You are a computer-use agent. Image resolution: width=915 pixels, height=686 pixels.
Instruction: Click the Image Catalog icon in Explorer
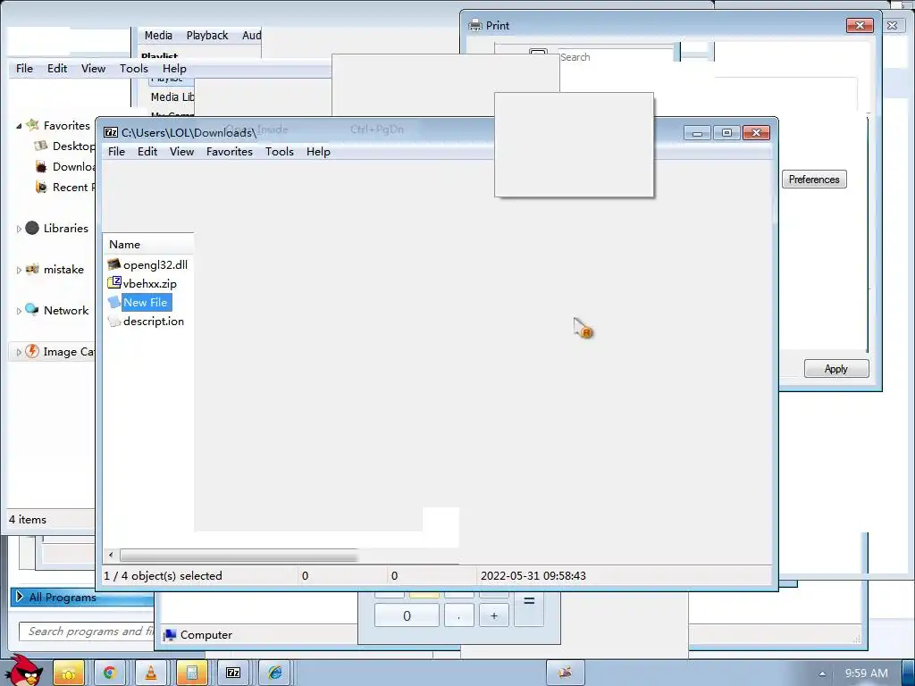coord(32,351)
